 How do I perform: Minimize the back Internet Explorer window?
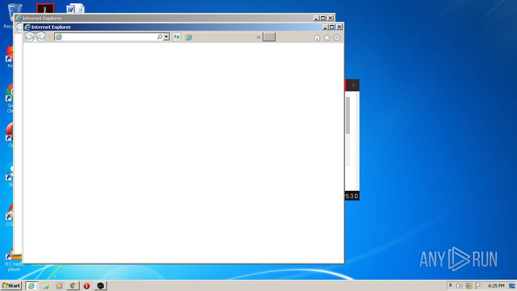316,18
